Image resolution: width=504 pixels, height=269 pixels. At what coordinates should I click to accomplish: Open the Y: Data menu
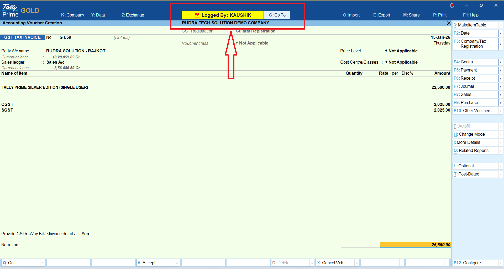(98, 15)
